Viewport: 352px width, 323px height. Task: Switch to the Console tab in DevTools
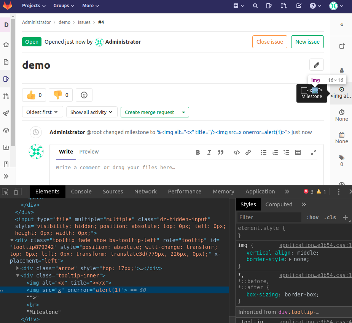[81, 192]
